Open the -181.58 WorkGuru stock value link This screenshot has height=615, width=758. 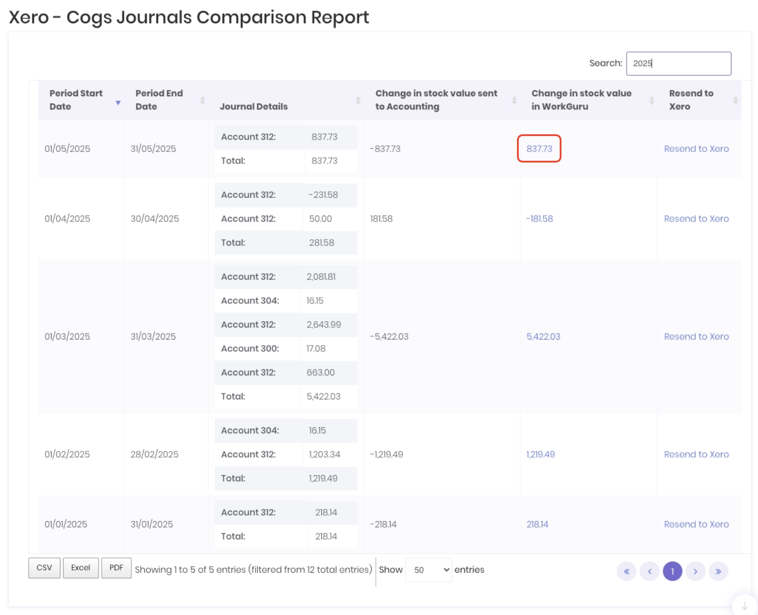click(x=539, y=219)
